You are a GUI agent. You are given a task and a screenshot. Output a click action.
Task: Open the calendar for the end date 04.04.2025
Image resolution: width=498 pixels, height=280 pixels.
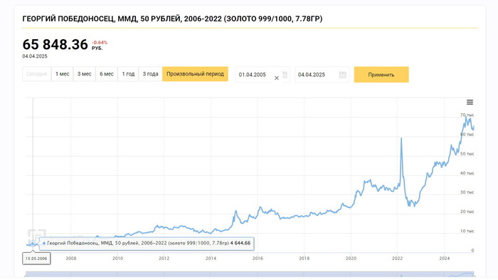[x=342, y=75]
